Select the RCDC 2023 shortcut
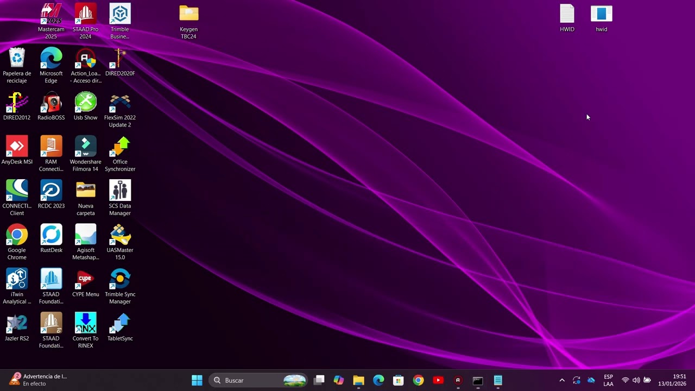The height and width of the screenshot is (391, 695). [51, 195]
